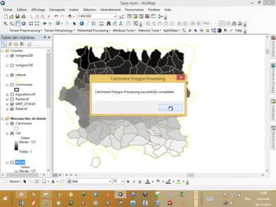
Task: Go back to previous extent arrow
Action: click(x=44, y=24)
